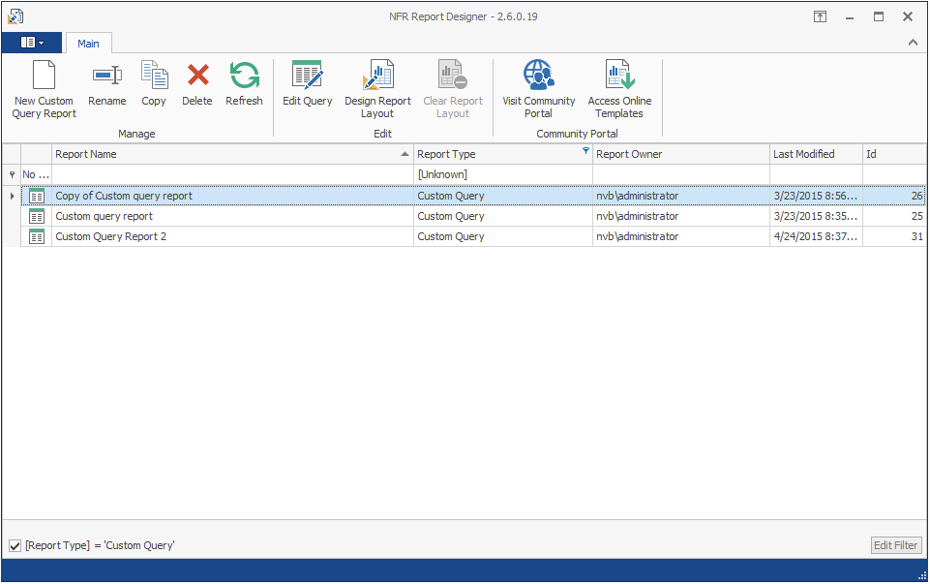Switch to the Main ribbon tab
This screenshot has width=930, height=584.
point(88,44)
